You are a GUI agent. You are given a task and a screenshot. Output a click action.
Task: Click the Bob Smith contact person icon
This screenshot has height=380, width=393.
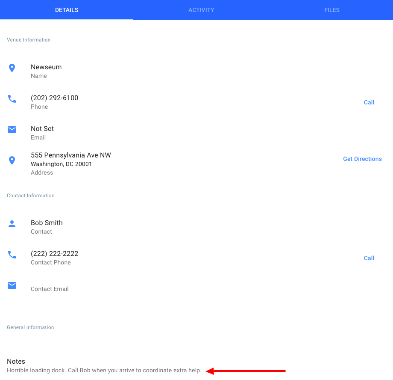pos(12,224)
